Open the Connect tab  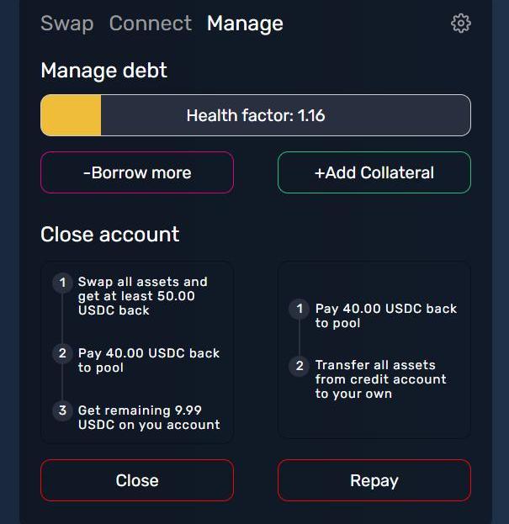pyautogui.click(x=150, y=24)
